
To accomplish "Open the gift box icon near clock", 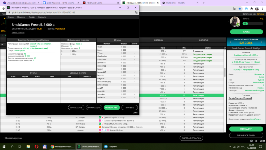I will click(x=252, y=141).
